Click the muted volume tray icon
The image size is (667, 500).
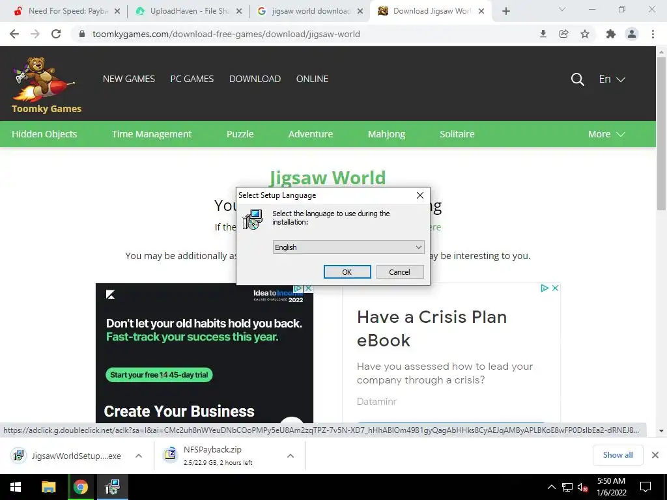click(x=583, y=487)
